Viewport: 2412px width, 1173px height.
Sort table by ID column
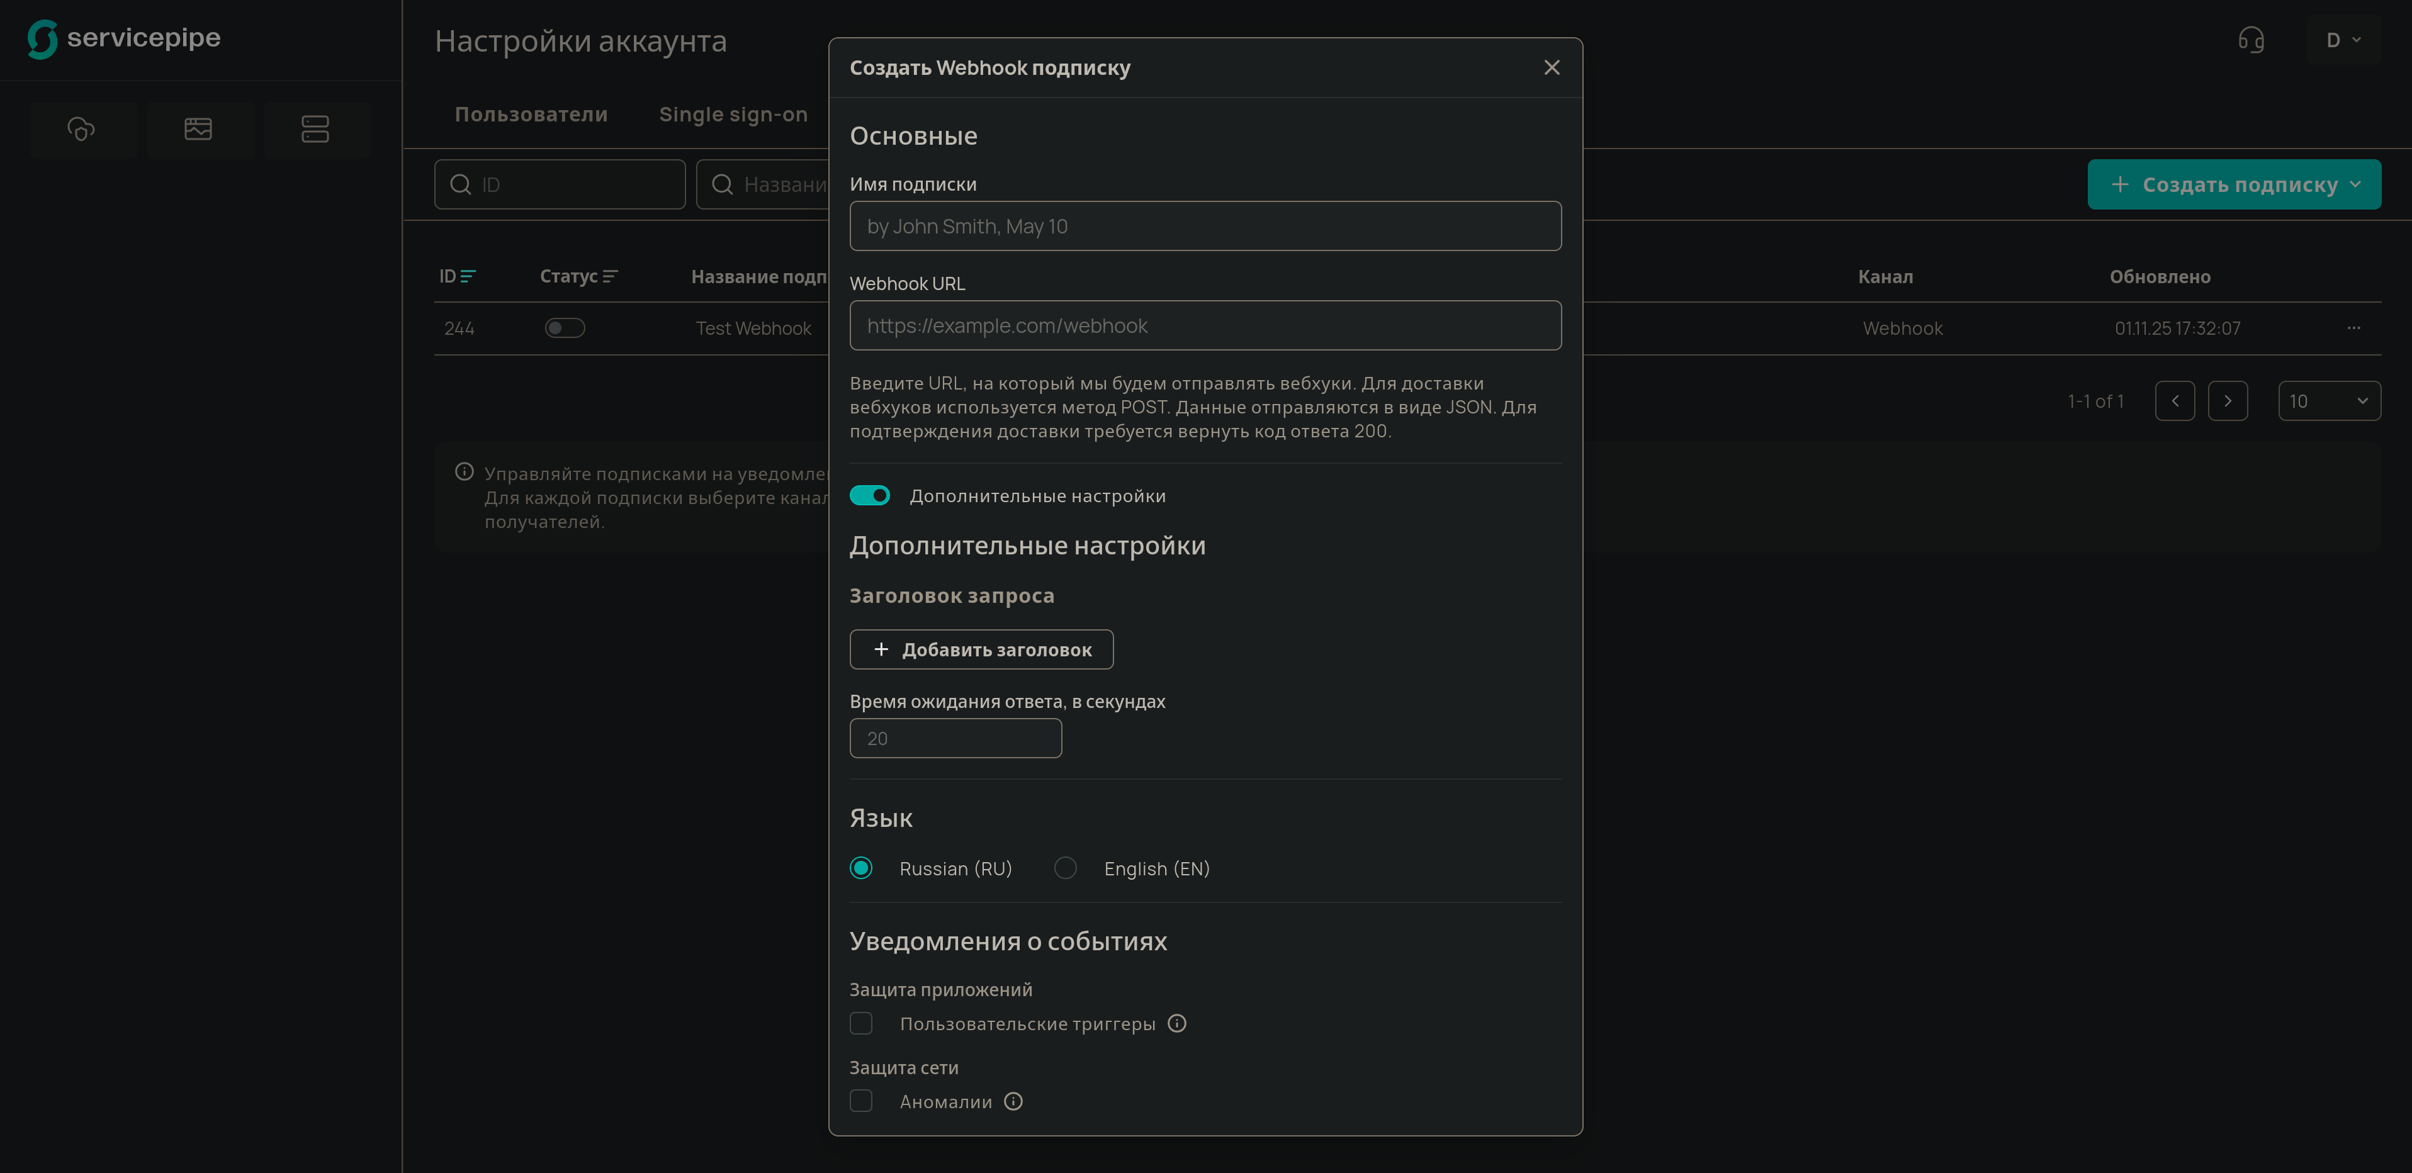point(458,276)
